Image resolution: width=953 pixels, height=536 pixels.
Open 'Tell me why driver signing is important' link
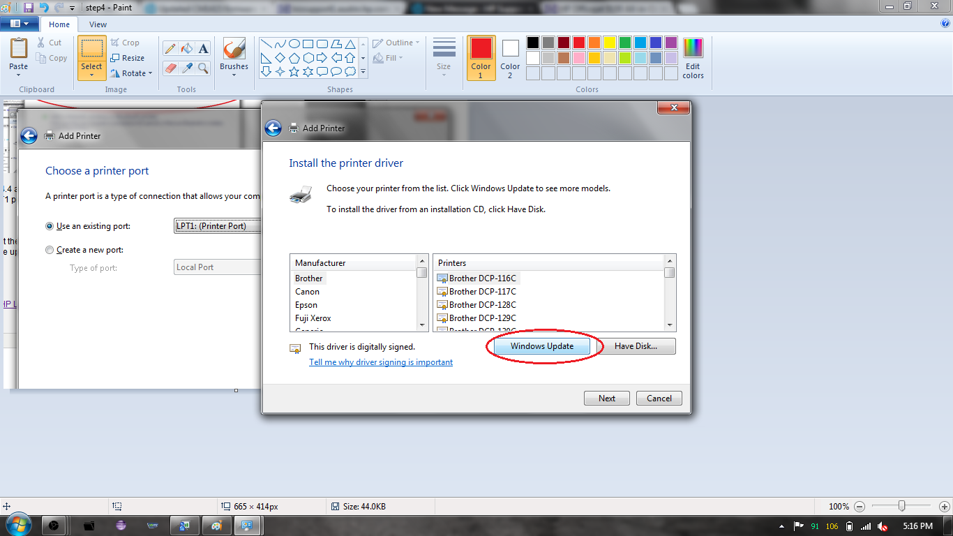(x=381, y=362)
